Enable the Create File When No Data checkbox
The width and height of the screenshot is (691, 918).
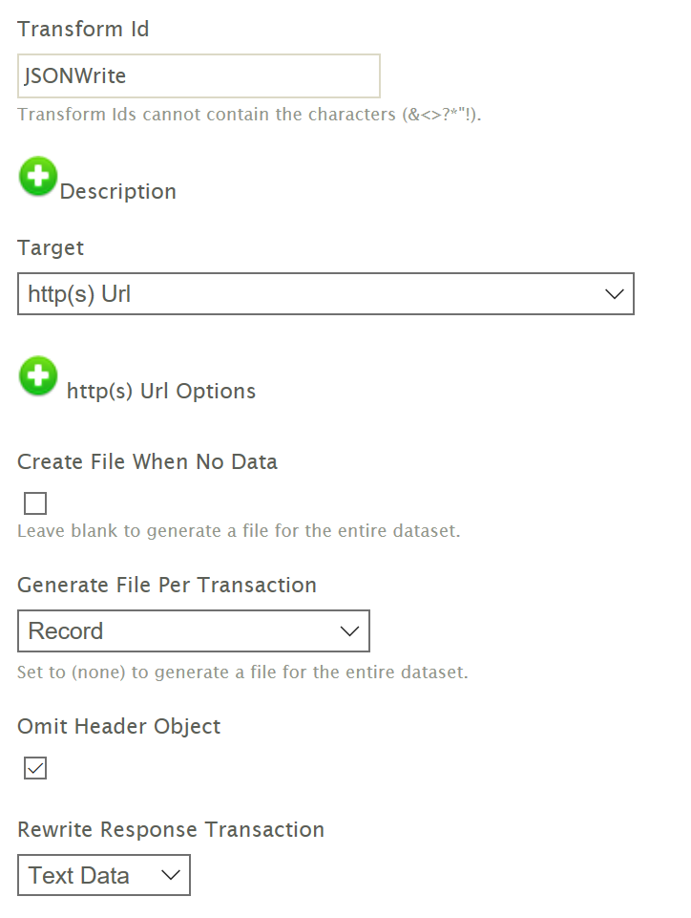(35, 503)
